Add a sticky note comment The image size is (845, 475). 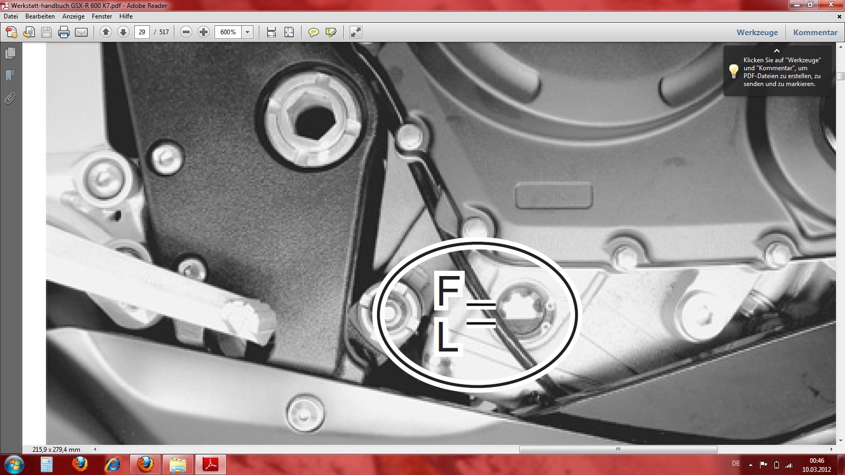click(314, 32)
